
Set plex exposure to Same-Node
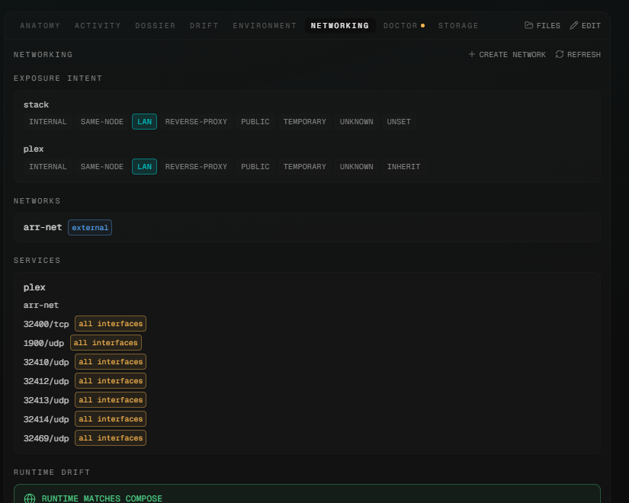coord(102,166)
